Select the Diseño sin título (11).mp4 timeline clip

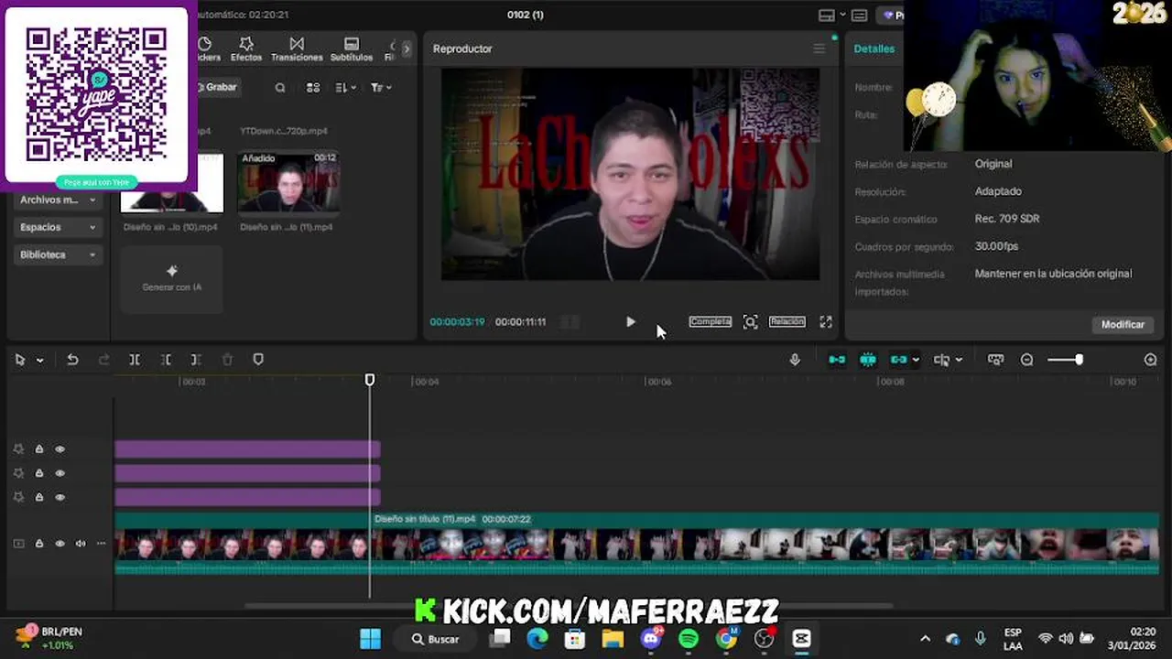click(765, 544)
